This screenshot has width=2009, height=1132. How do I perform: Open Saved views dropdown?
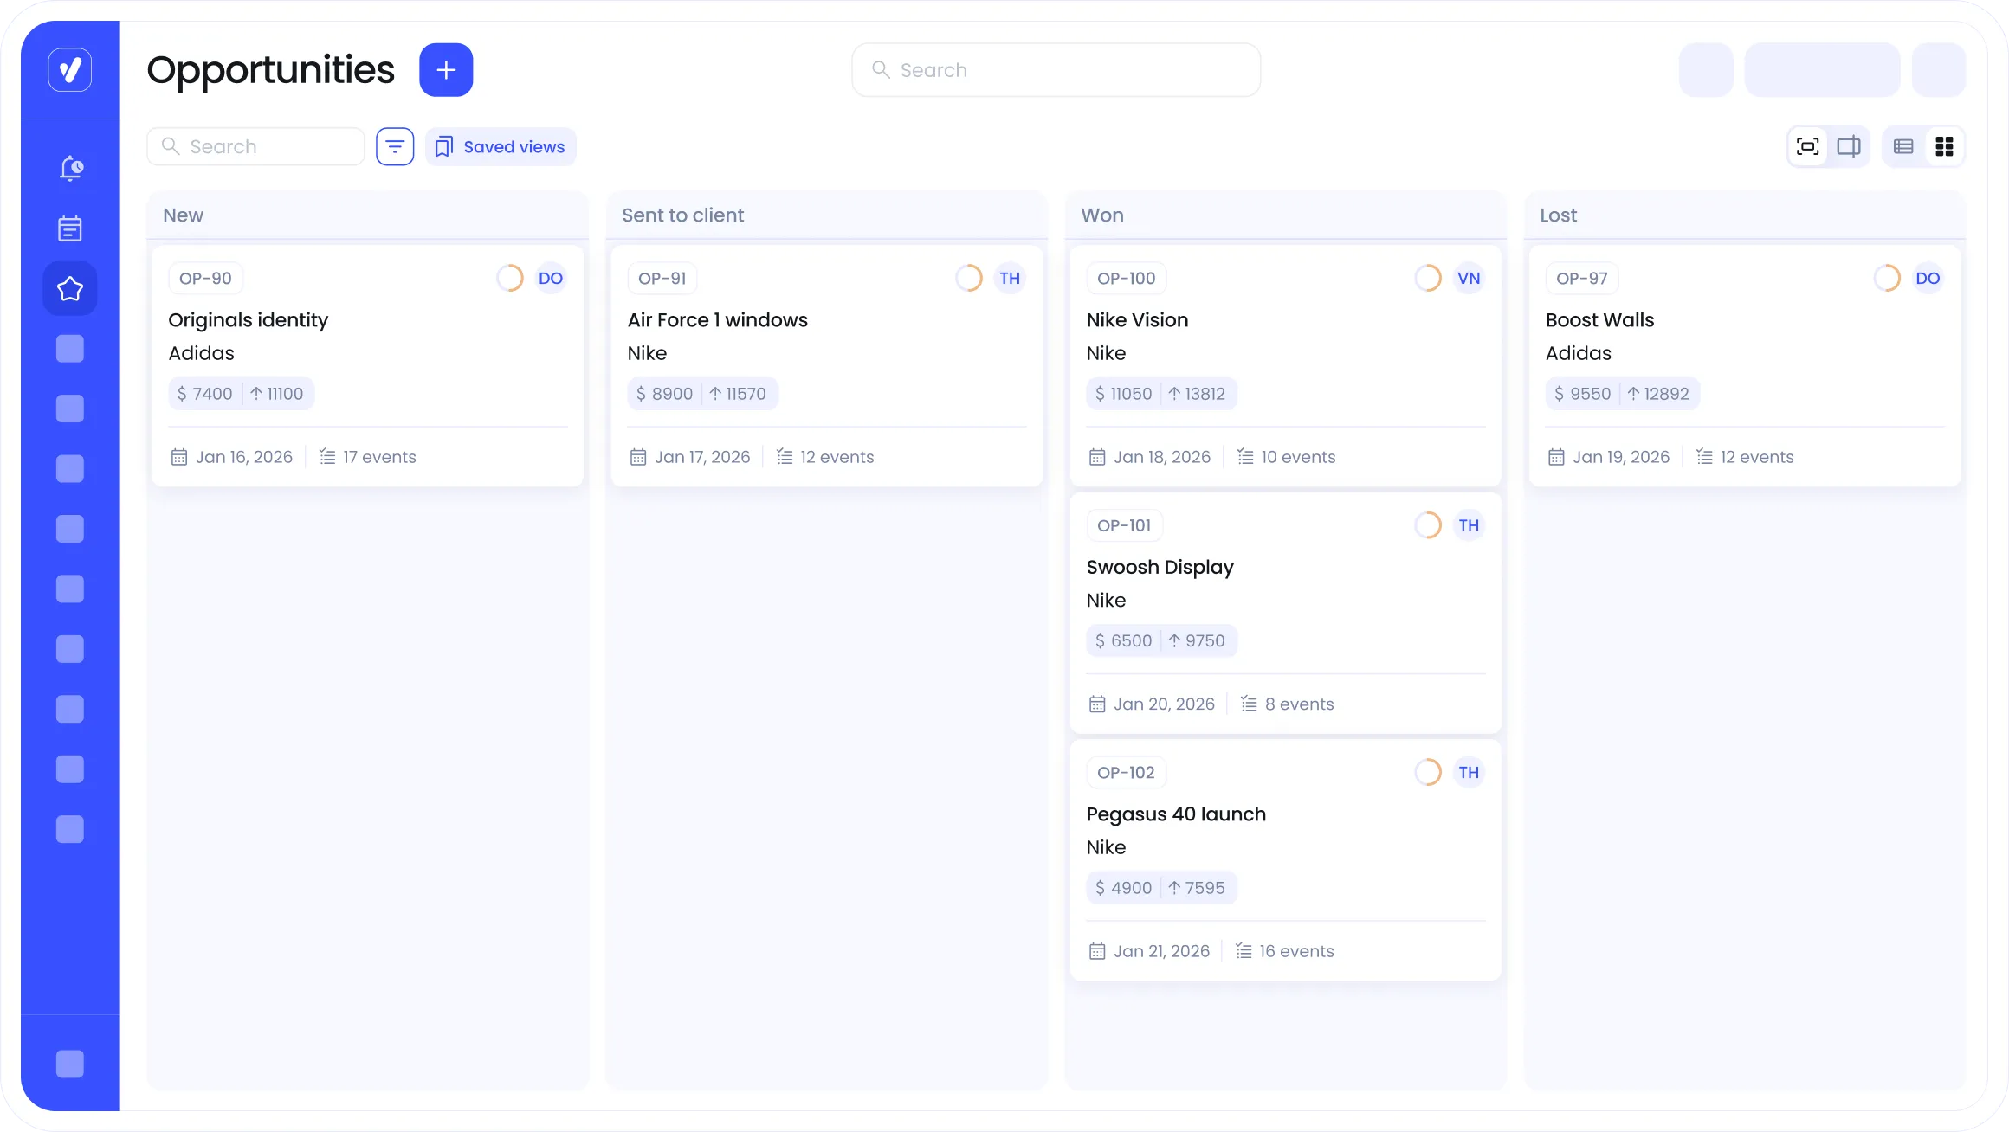tap(501, 146)
